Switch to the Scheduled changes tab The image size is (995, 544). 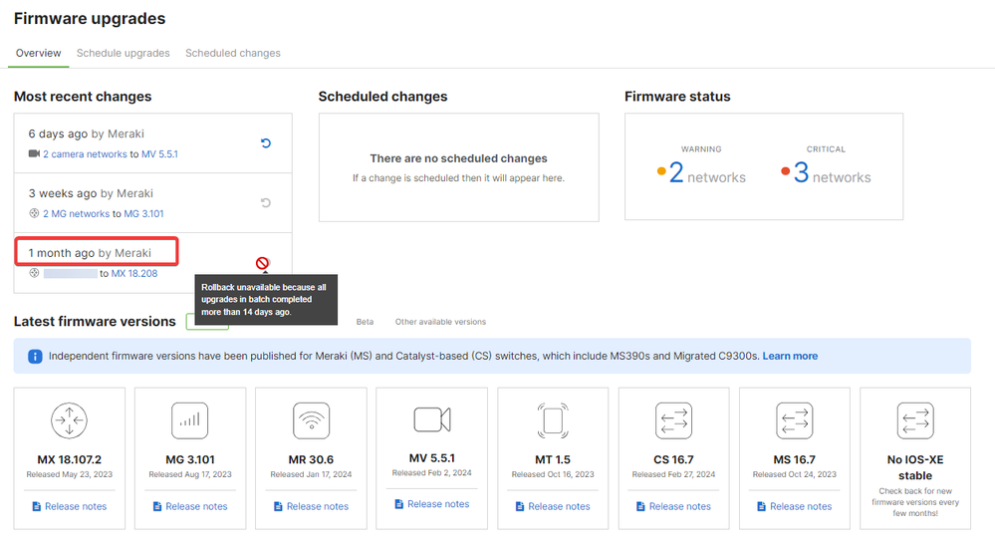tap(233, 54)
